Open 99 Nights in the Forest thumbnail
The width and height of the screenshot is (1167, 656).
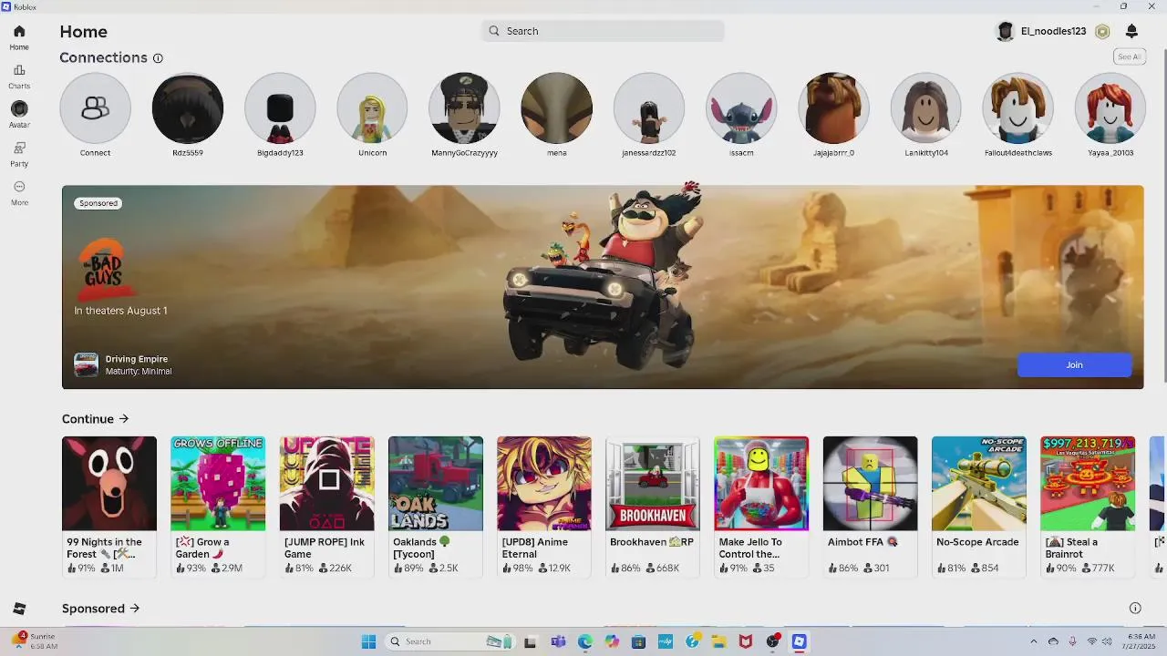coord(109,483)
